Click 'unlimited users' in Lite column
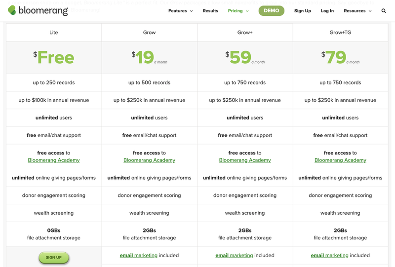Screen dimensions: 395x267 tap(54, 117)
